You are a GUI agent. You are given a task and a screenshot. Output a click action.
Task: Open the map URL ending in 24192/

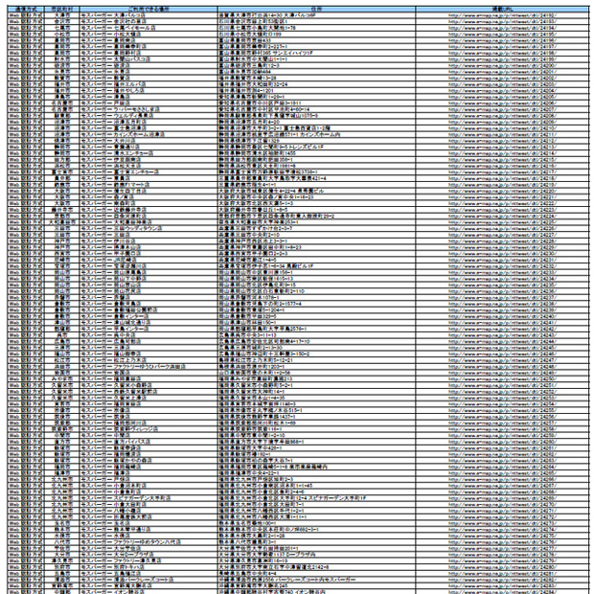pyautogui.click(x=502, y=15)
